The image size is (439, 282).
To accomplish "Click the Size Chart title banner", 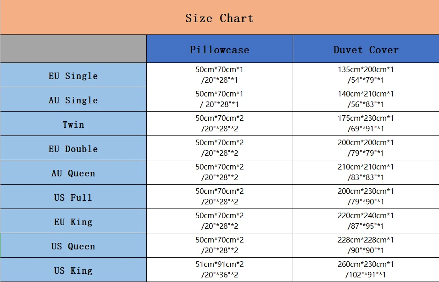I will (219, 17).
